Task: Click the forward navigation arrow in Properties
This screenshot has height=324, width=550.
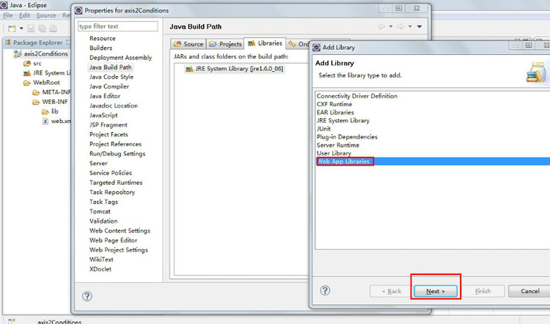Action: pos(400,26)
